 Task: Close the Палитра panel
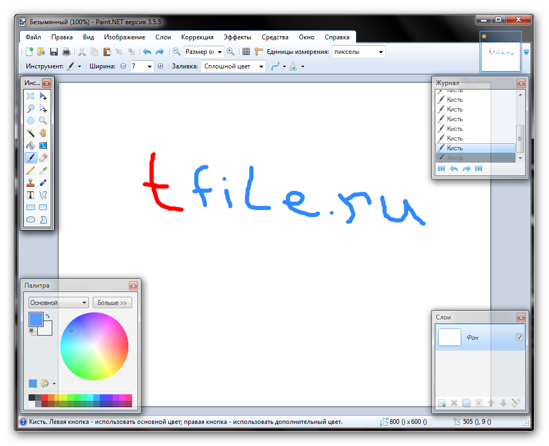coord(133,286)
